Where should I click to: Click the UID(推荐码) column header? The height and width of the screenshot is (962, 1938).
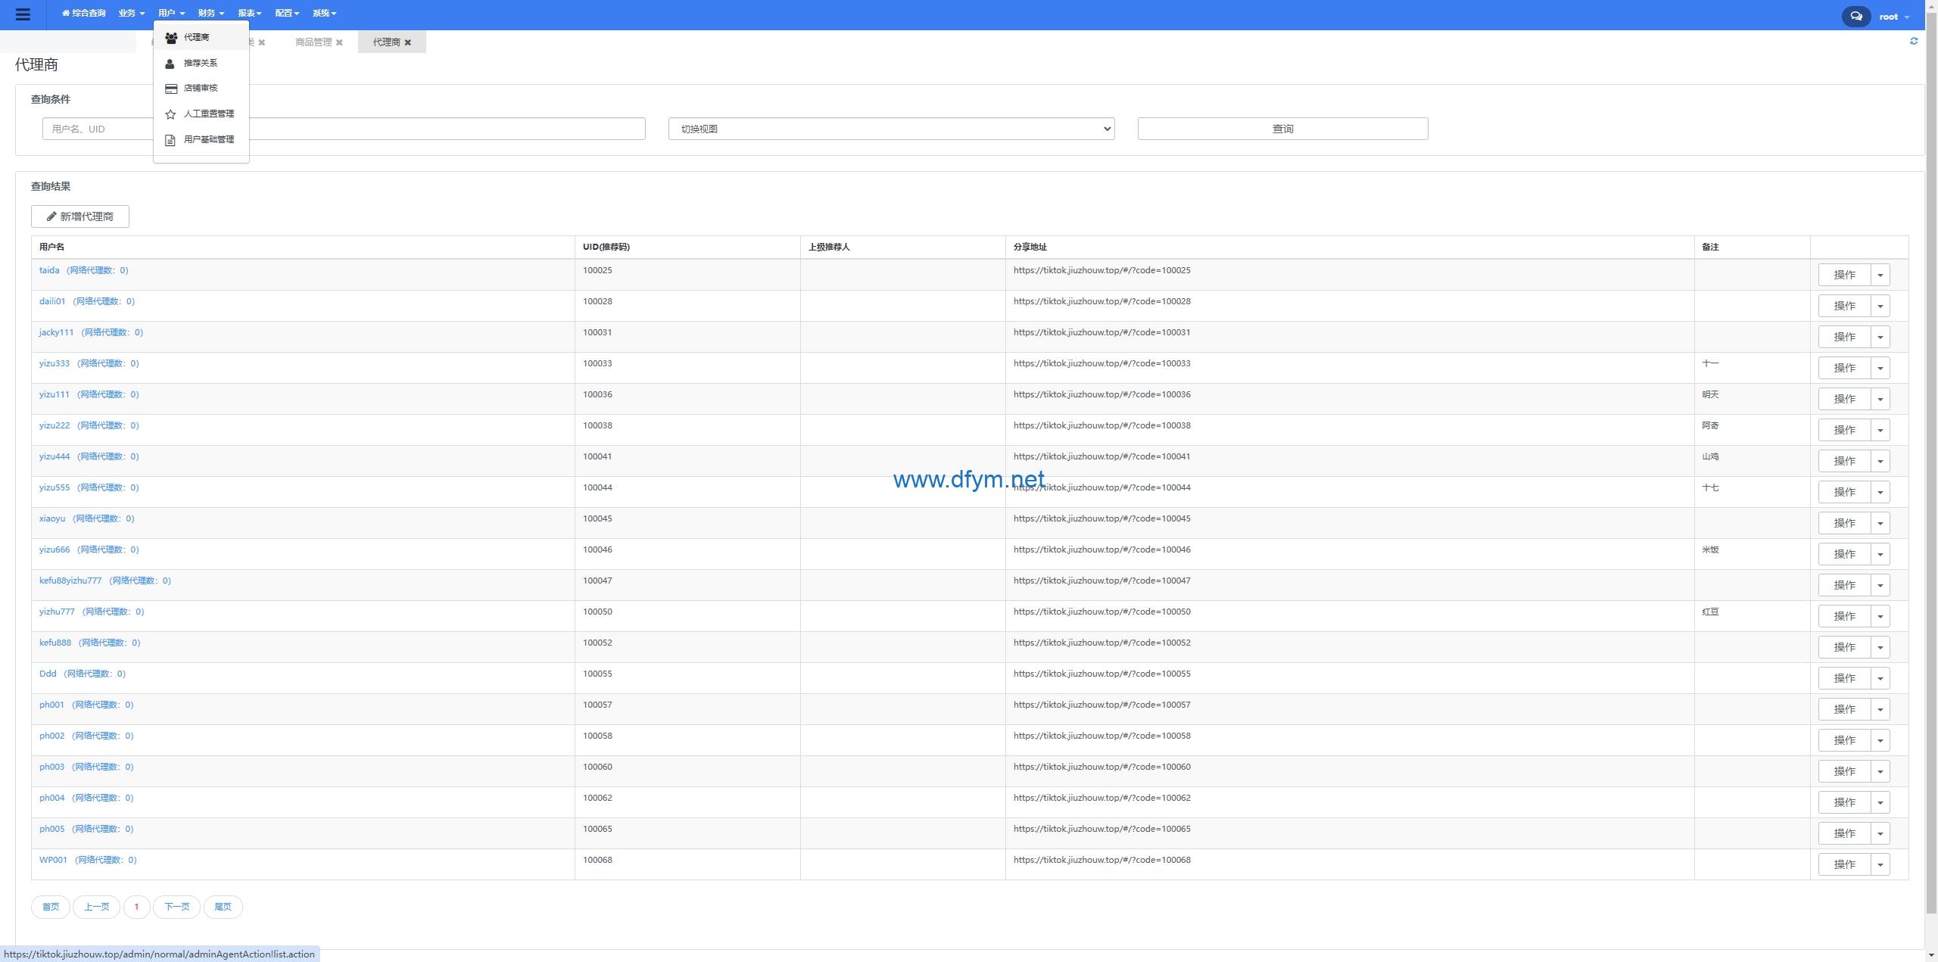click(606, 247)
